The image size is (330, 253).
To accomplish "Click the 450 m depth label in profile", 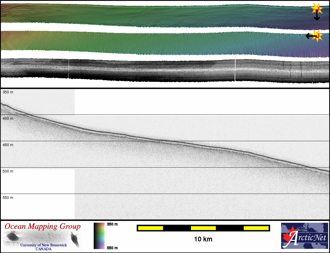I will (8, 145).
